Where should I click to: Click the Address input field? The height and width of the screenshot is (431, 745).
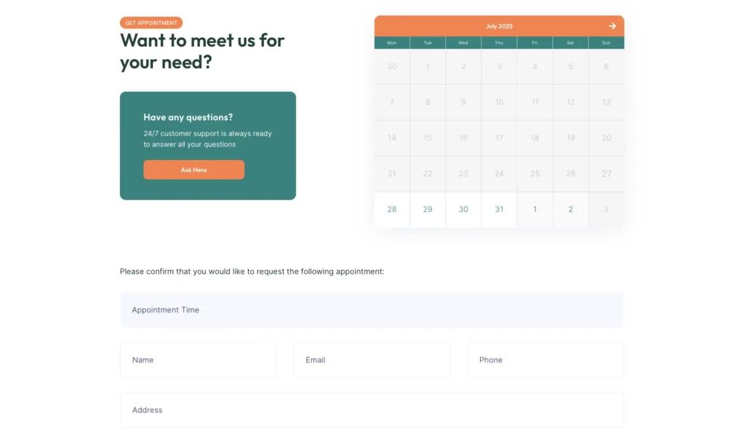click(x=372, y=411)
